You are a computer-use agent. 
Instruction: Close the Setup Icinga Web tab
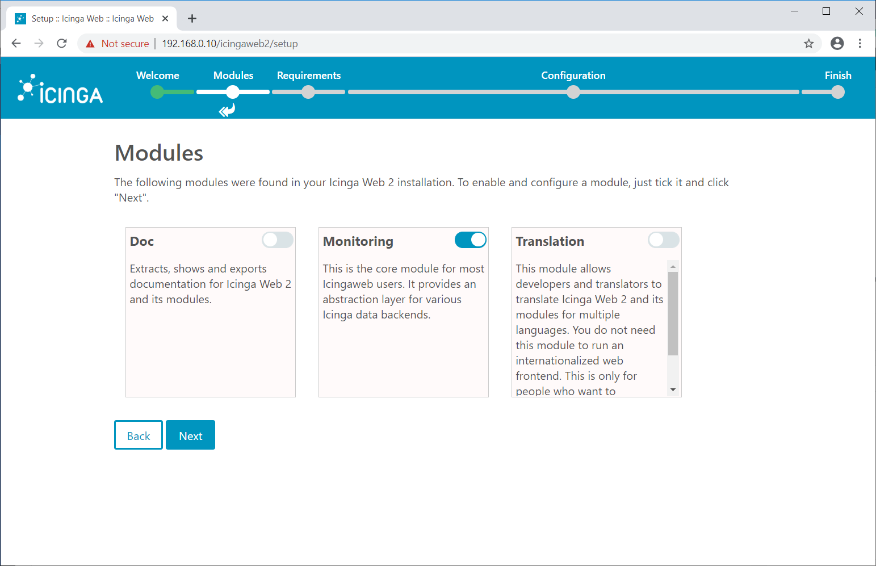(165, 19)
